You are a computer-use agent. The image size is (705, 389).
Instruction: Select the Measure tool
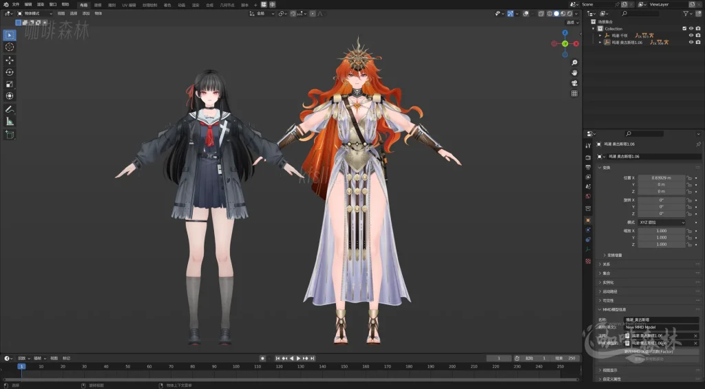[x=10, y=122]
